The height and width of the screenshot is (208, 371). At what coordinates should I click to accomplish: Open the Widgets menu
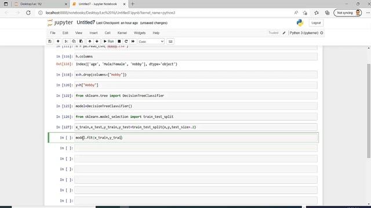(x=140, y=33)
